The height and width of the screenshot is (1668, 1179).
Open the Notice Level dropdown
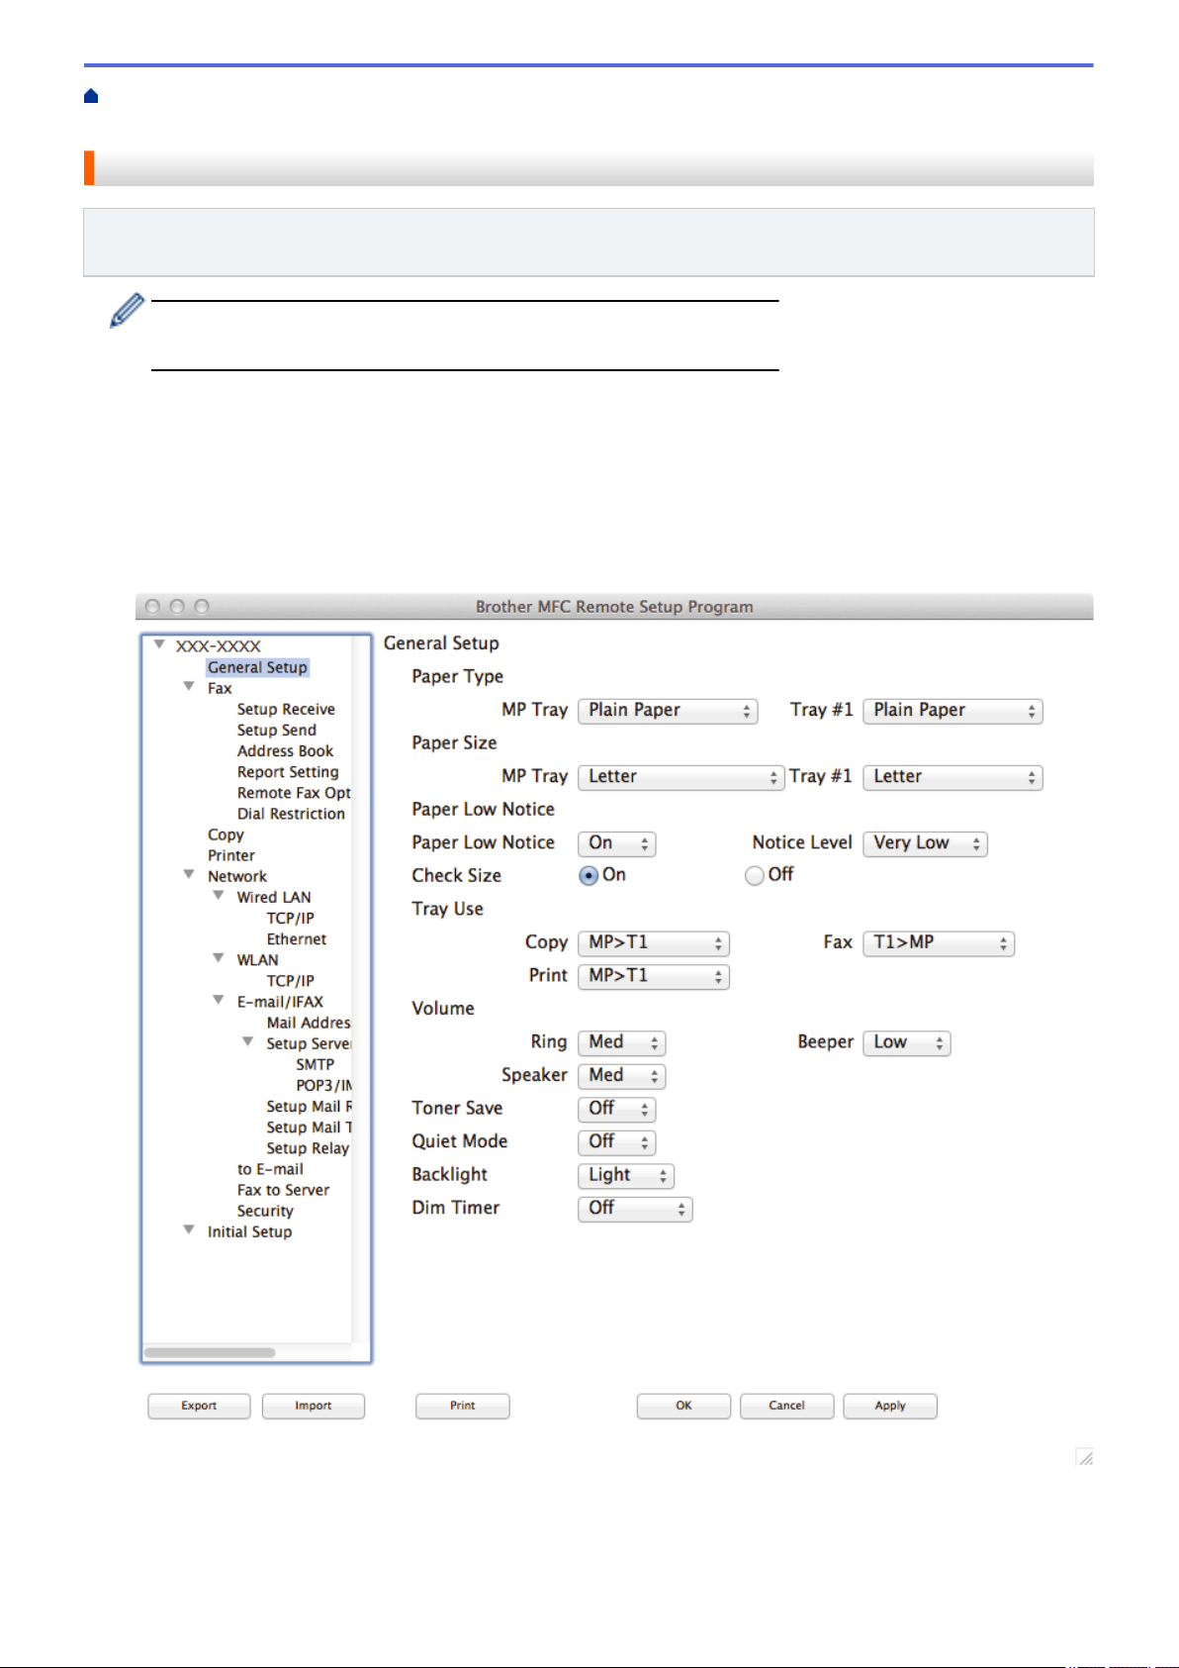coord(925,843)
